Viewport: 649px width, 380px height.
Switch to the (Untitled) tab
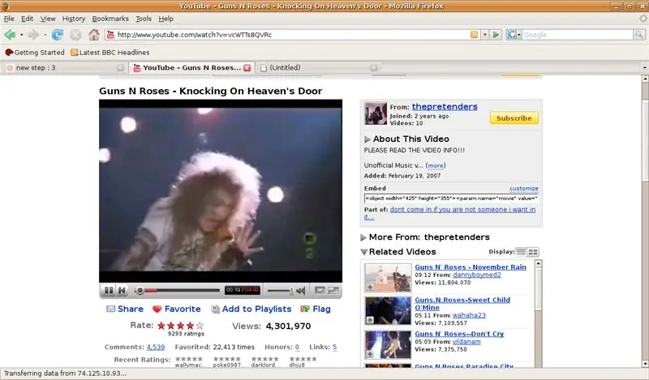pos(318,68)
